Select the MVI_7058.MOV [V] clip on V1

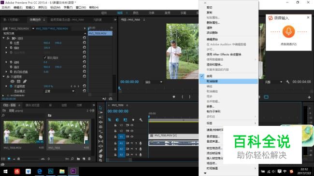[173, 136]
